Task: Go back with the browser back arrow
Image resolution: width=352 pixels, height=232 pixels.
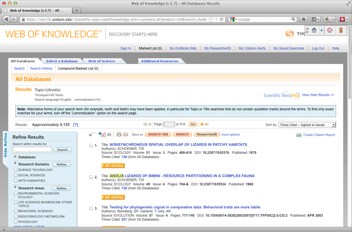Action: click(x=6, y=19)
